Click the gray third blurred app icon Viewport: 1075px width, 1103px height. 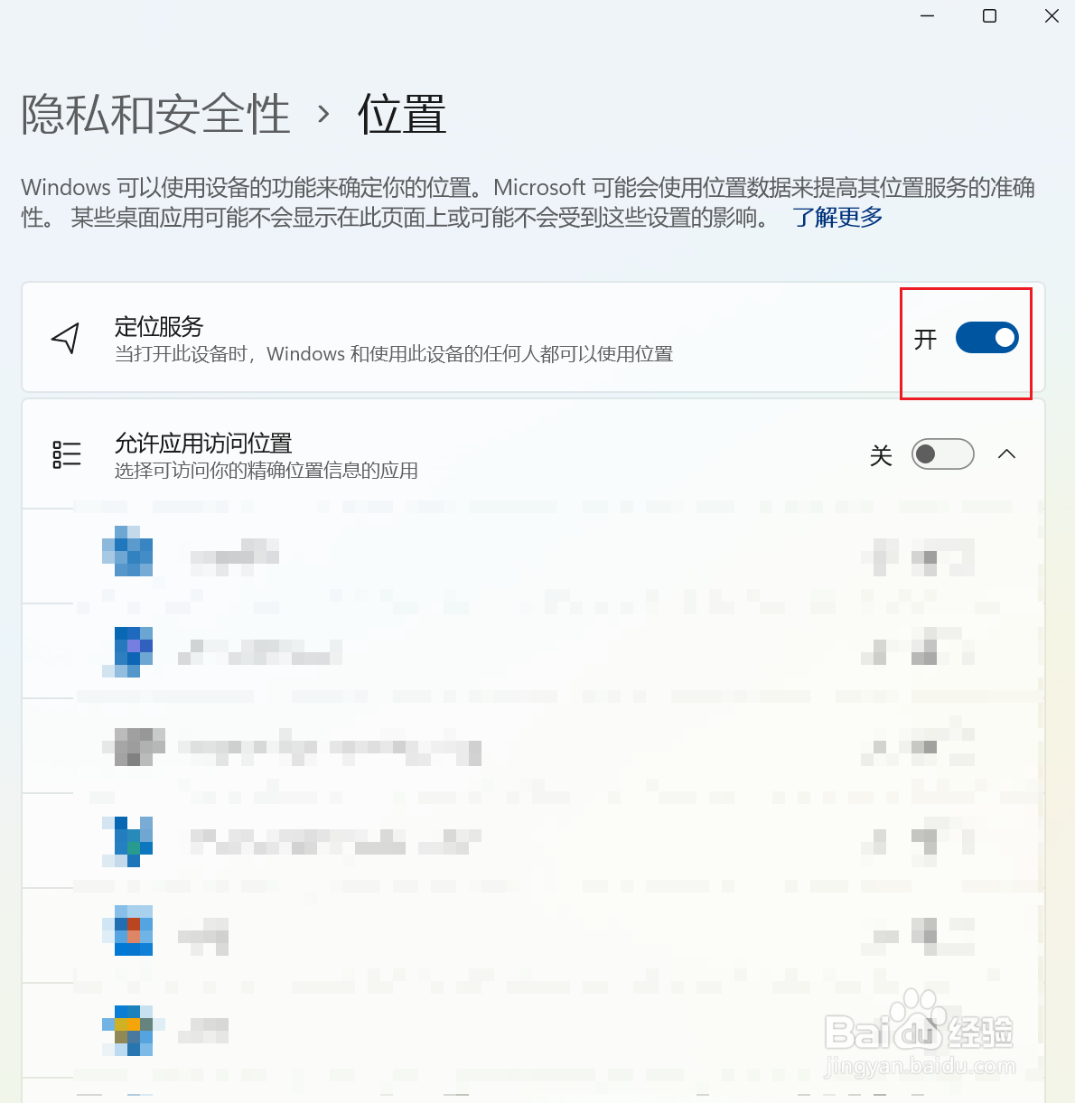point(134,746)
